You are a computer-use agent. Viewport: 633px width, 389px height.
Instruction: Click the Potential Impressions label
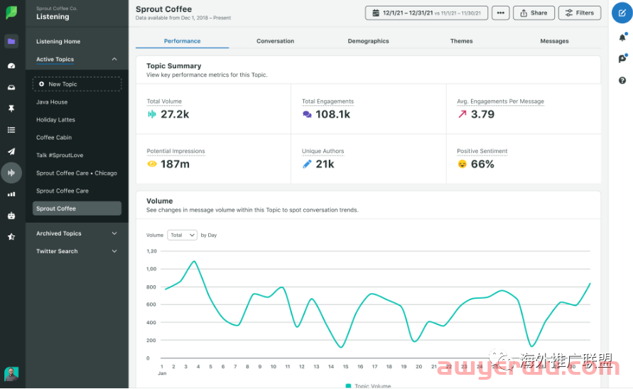click(x=175, y=151)
